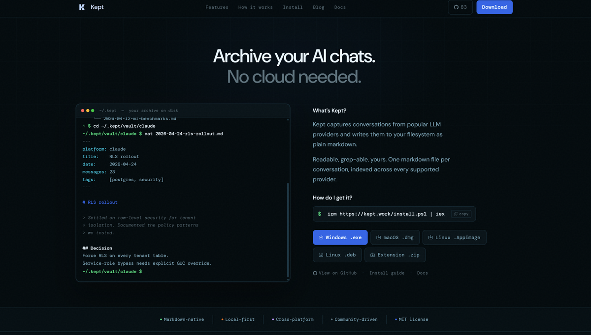The height and width of the screenshot is (335, 591).
Task: Download the macOS .dmg package
Action: [395, 237]
